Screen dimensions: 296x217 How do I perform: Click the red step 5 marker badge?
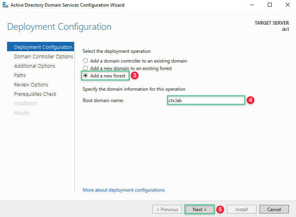220,210
